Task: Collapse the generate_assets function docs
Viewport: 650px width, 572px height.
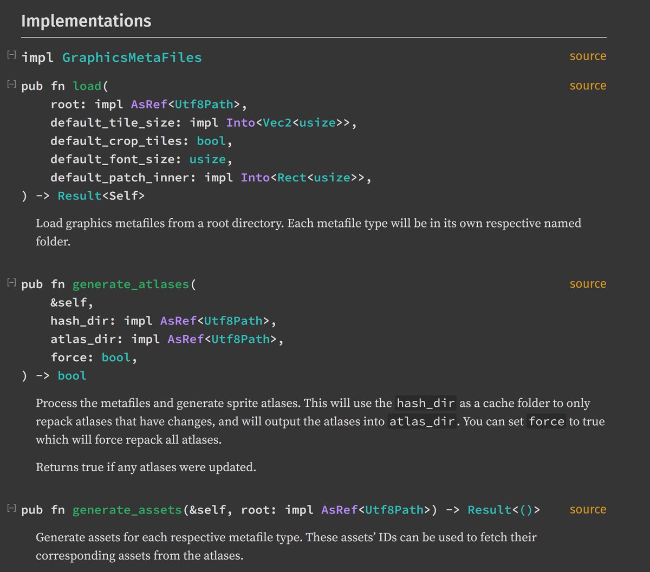Action: click(x=11, y=508)
